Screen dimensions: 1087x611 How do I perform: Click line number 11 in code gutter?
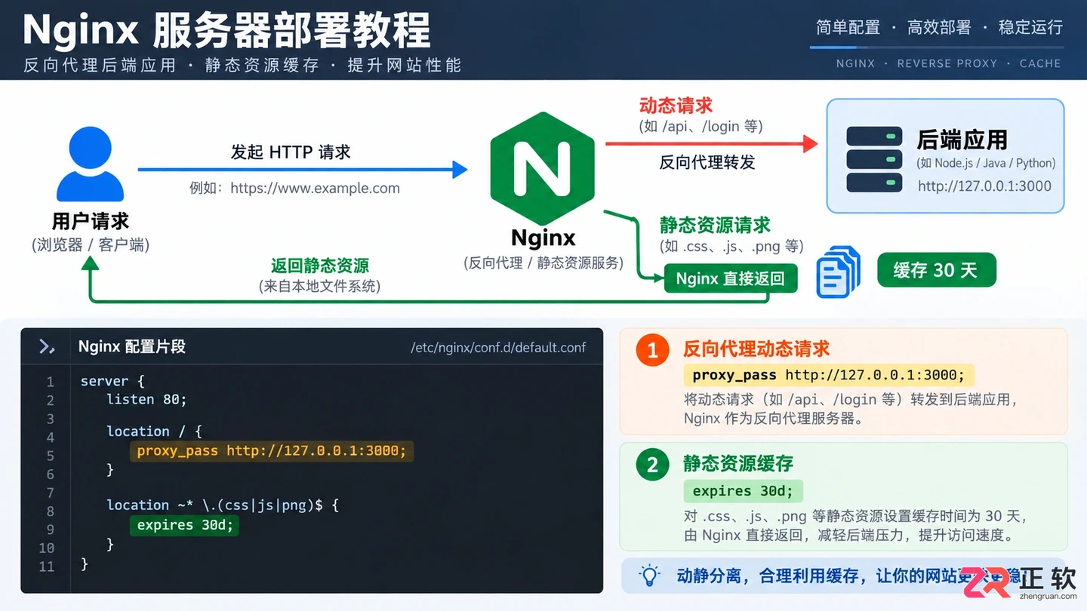(47, 566)
